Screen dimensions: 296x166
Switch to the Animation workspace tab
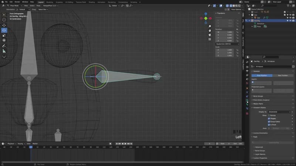pos(101,2)
